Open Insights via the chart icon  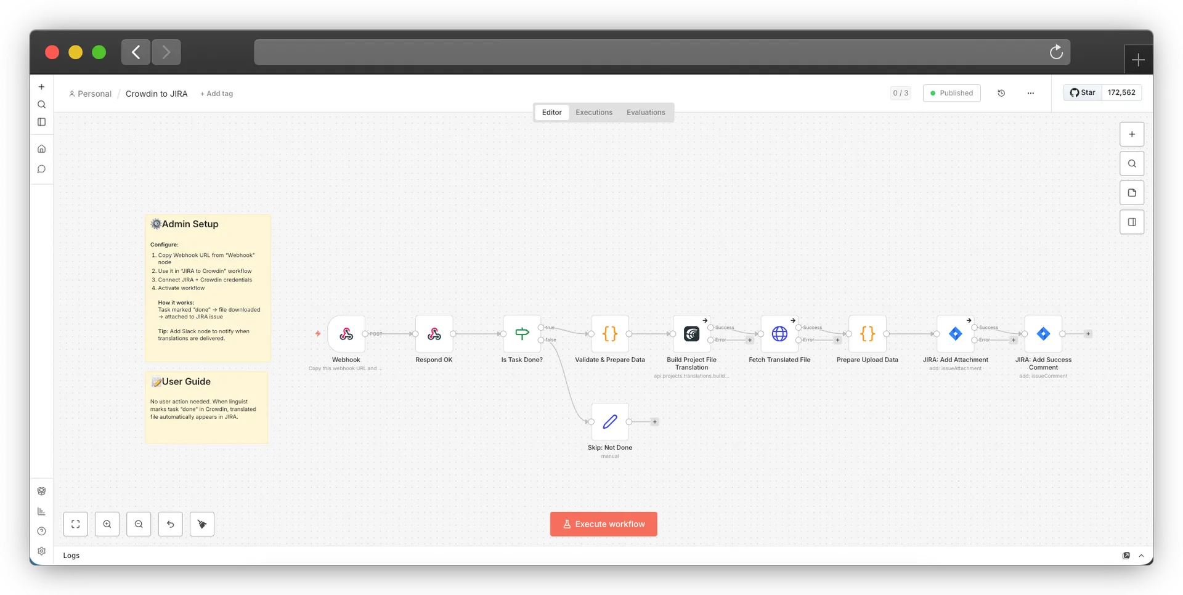coord(41,511)
